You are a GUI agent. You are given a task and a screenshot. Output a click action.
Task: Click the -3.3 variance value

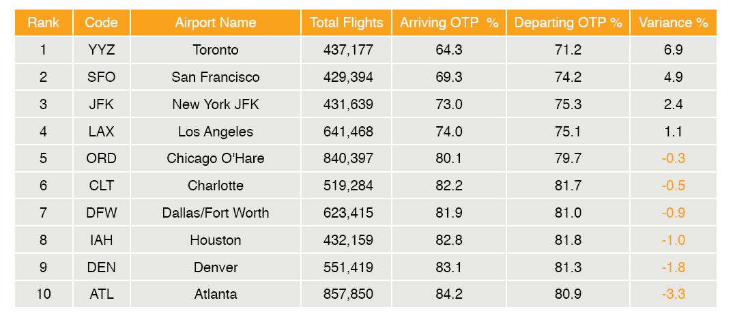pos(673,294)
